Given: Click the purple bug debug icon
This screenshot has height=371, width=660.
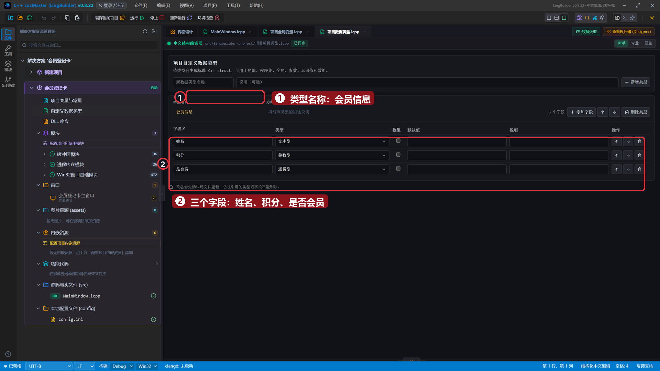Looking at the screenshot, I should (x=579, y=18).
